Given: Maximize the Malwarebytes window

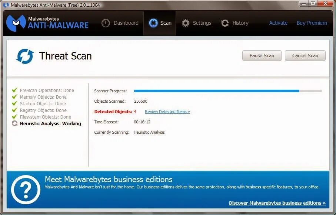Looking at the screenshot, I should click(x=313, y=3).
